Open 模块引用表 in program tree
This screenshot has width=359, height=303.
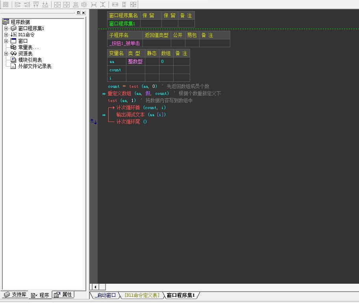click(x=30, y=60)
